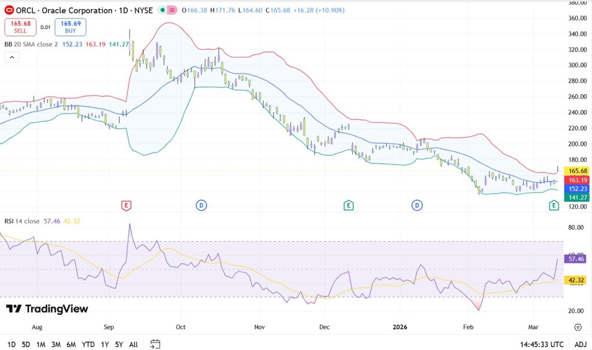Open the green earnings marker in December

click(348, 205)
